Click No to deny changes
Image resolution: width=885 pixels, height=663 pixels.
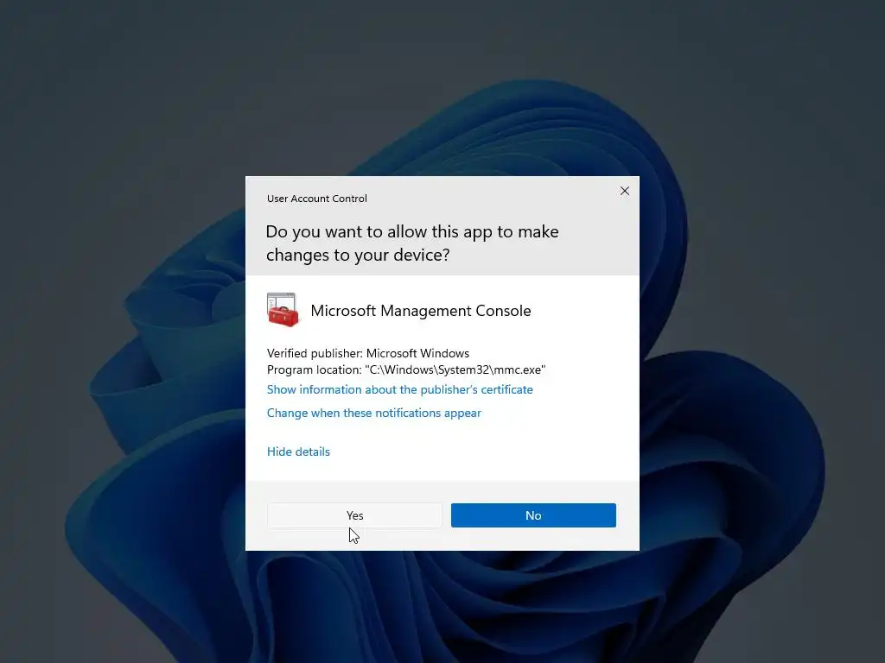533,515
